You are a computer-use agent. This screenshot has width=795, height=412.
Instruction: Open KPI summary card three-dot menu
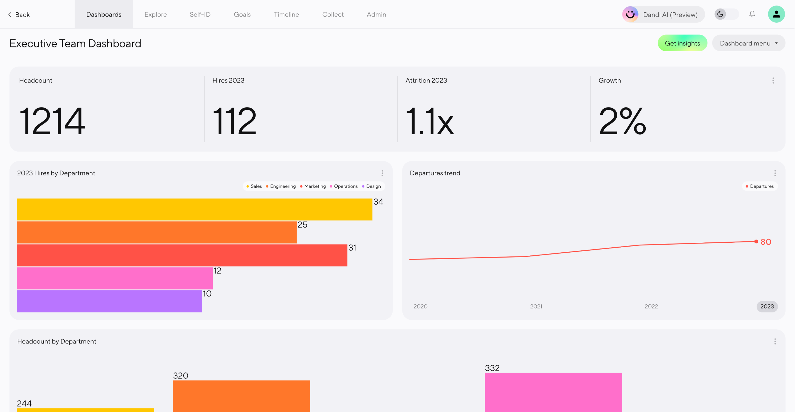(773, 81)
